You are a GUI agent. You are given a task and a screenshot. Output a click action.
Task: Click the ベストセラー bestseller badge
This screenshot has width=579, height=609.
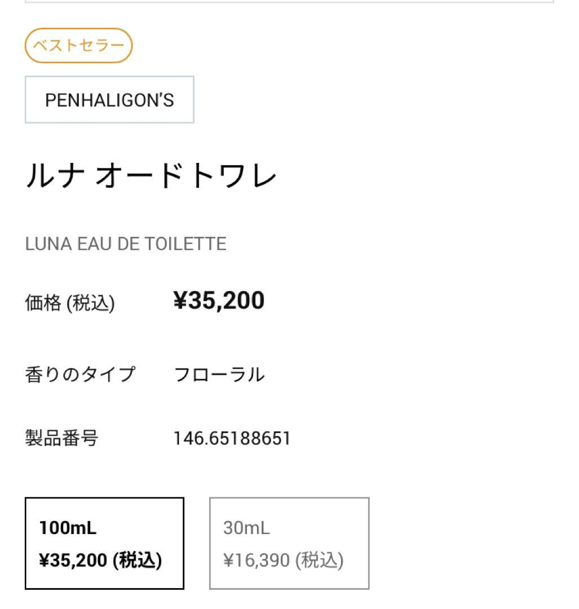[78, 46]
